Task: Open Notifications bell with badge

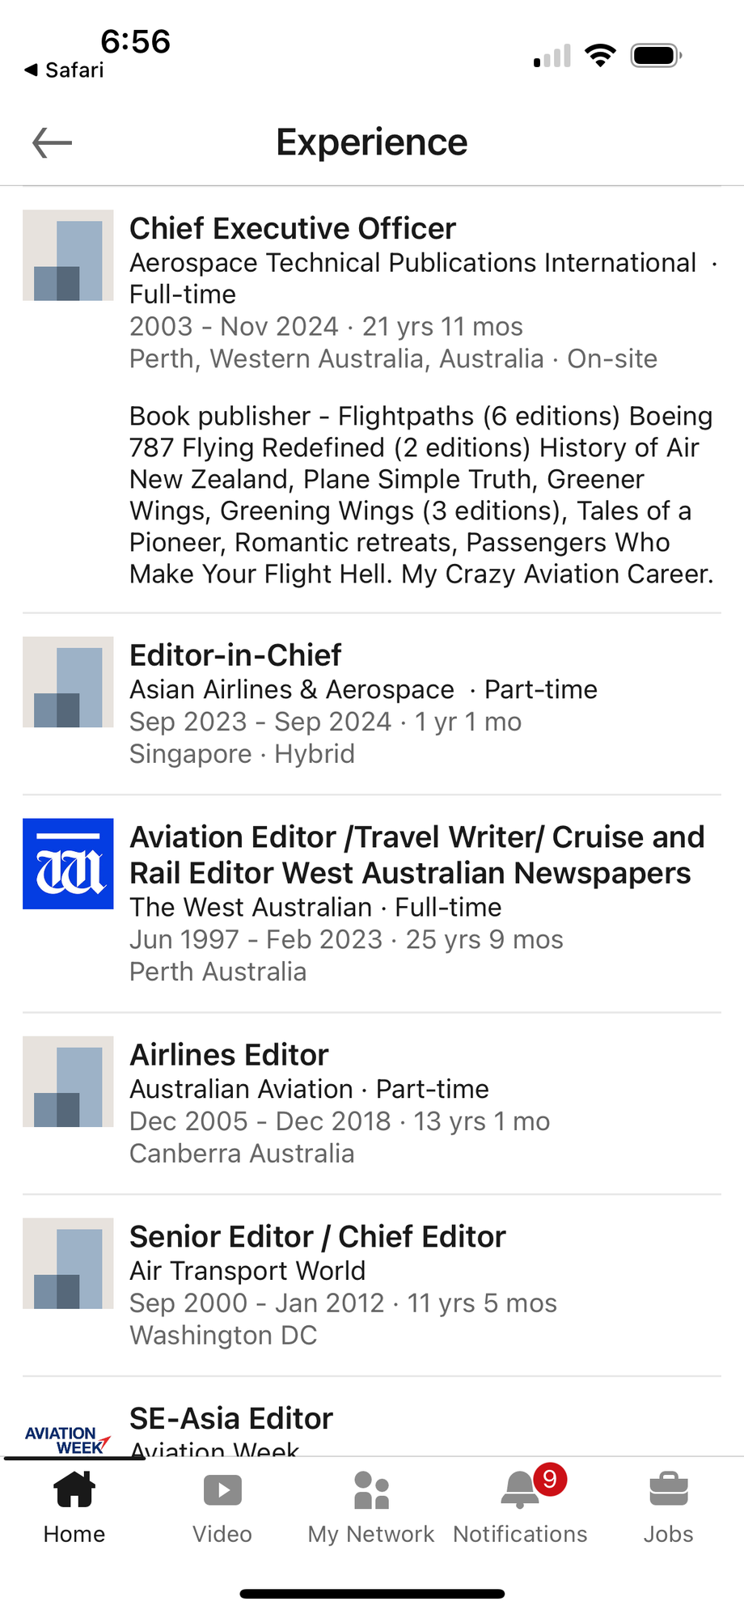Action: 521,1508
